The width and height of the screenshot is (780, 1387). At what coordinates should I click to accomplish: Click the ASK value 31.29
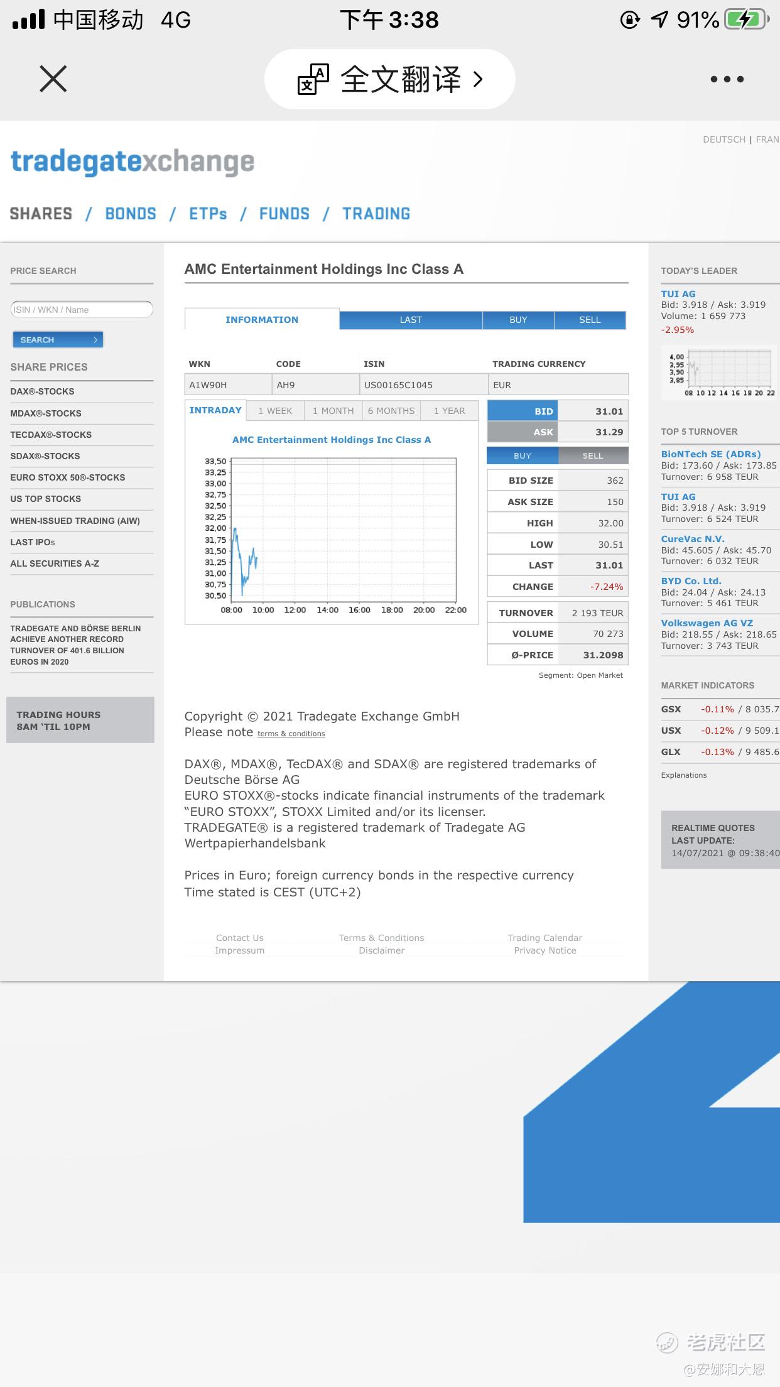click(609, 432)
